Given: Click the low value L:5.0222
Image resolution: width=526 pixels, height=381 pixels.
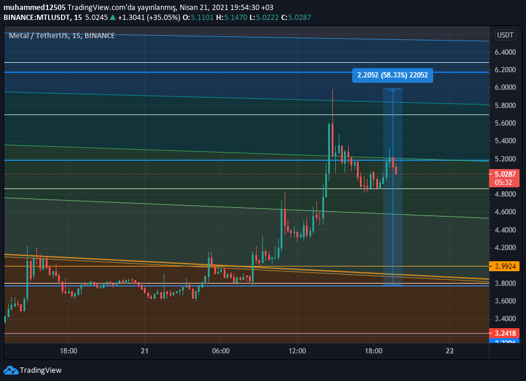Looking at the screenshot, I should 264,17.
